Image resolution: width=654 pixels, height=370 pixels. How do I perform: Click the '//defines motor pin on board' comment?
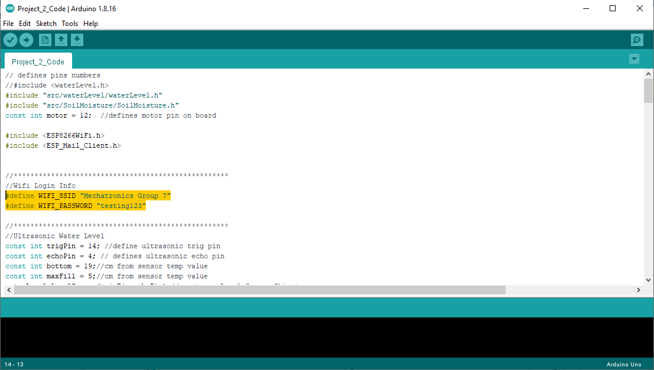point(158,115)
